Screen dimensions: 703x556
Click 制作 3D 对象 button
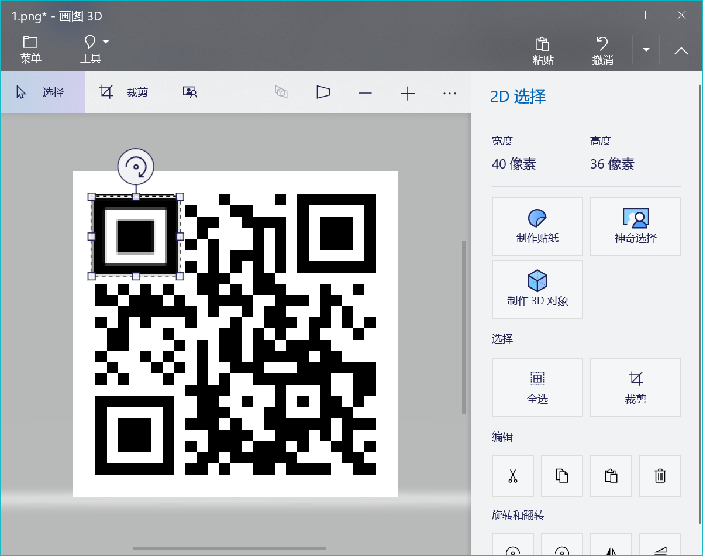pyautogui.click(x=537, y=289)
